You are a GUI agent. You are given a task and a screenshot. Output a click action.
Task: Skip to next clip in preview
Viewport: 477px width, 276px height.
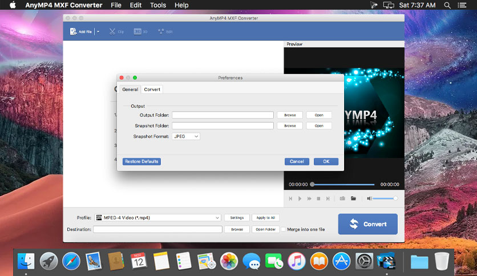pos(328,198)
